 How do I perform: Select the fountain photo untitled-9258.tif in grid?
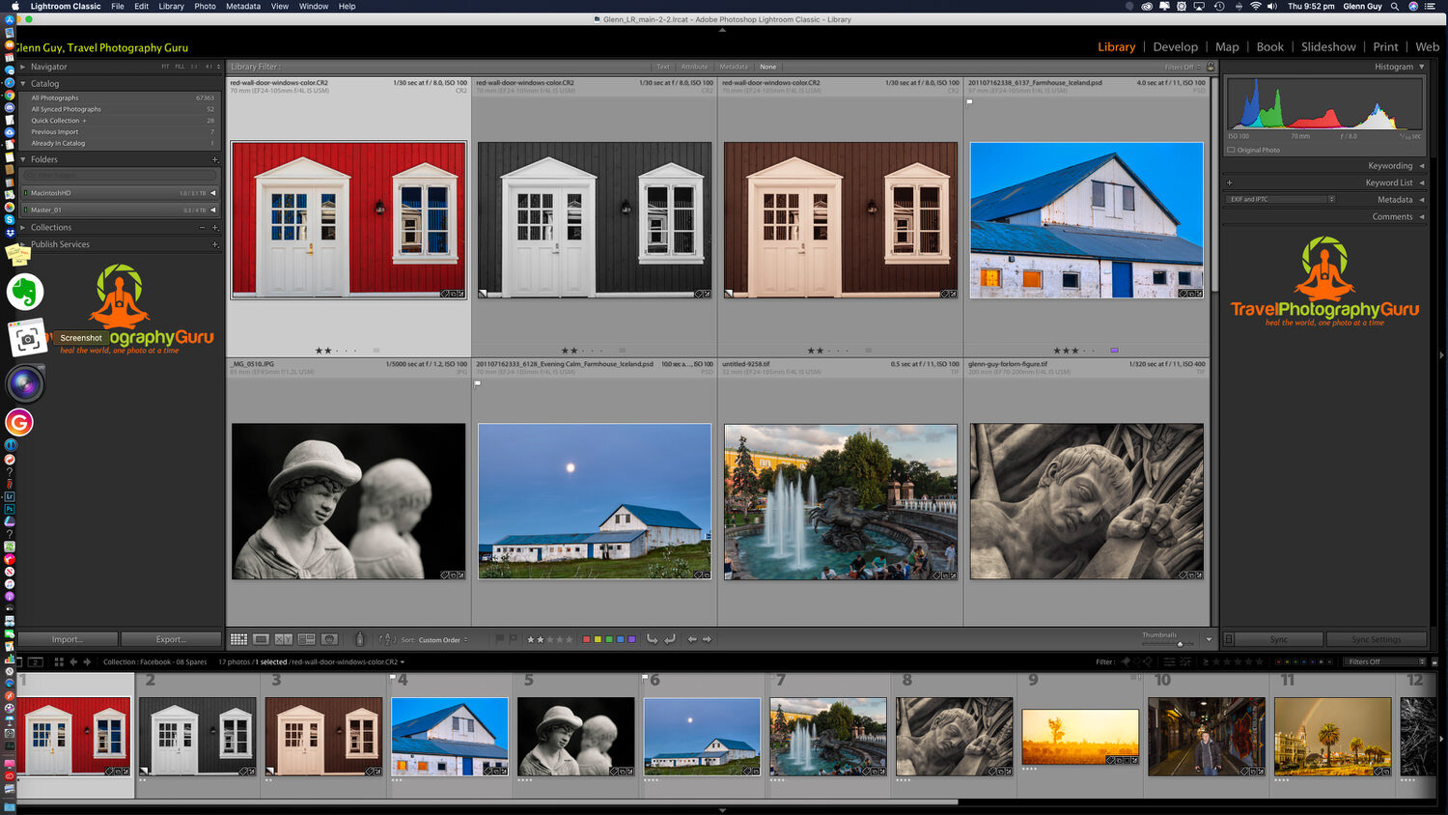coord(841,501)
